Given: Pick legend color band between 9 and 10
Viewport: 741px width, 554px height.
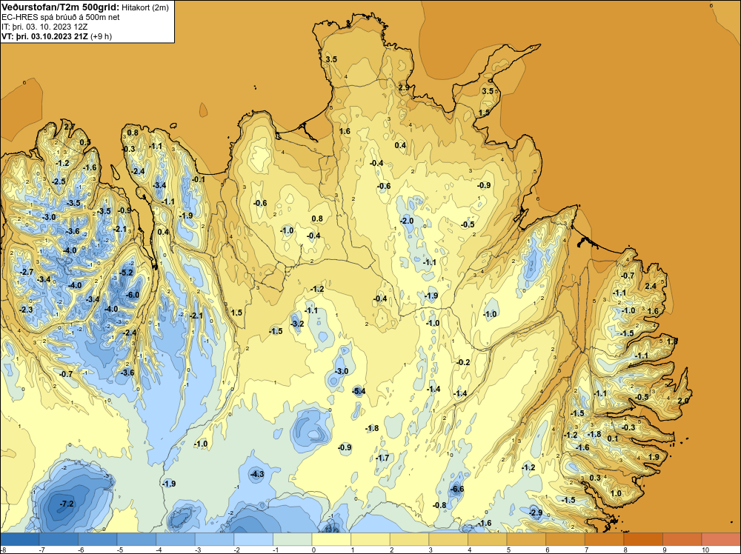Looking at the screenshot, I should [682, 539].
